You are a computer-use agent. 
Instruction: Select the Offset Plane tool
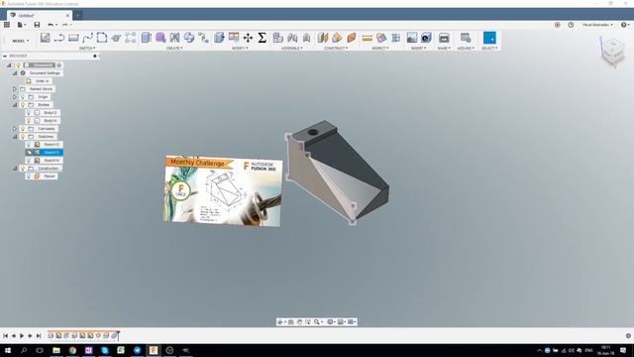[323, 38]
